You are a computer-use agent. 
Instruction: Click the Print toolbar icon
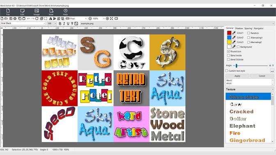[15, 18]
